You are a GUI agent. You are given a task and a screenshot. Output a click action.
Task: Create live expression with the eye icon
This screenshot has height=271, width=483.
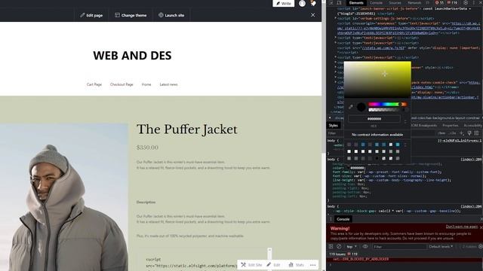pyautogui.click(x=365, y=246)
